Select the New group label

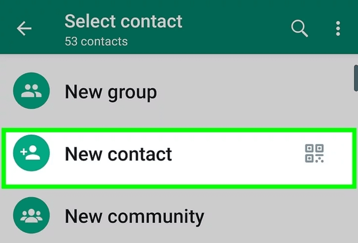(111, 92)
